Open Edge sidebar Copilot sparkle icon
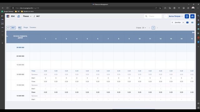This screenshot has height=112, width=200. pos(198,20)
